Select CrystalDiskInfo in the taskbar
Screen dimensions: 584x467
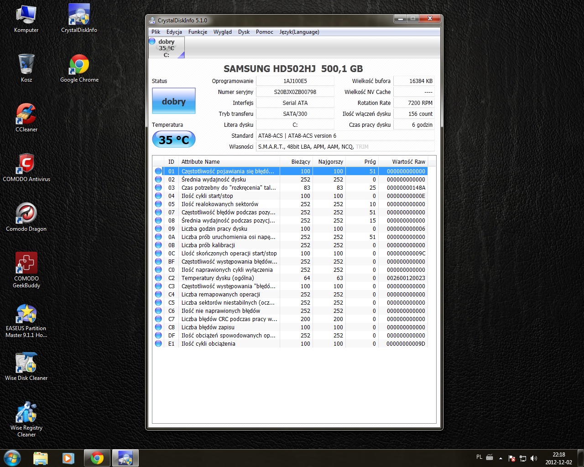click(x=125, y=458)
